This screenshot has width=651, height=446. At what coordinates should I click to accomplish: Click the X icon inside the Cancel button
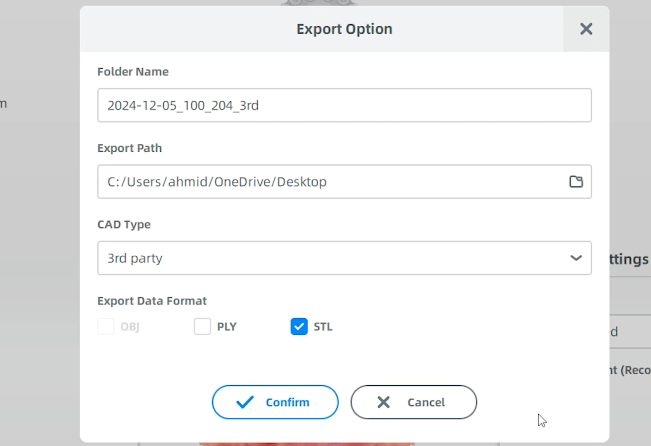click(x=383, y=402)
